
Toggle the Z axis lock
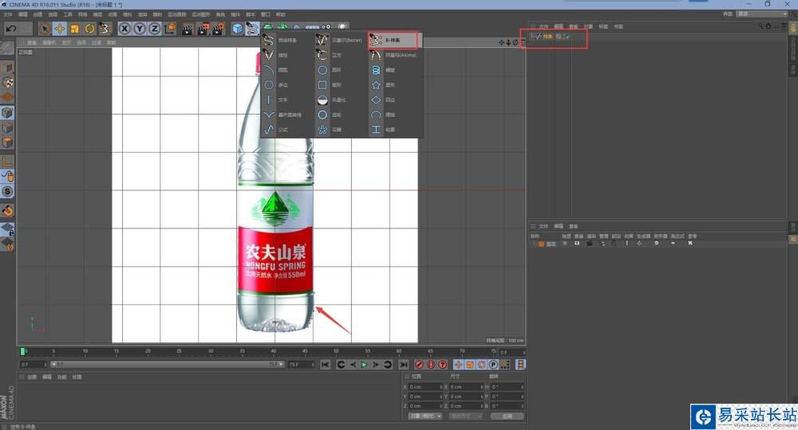(154, 29)
